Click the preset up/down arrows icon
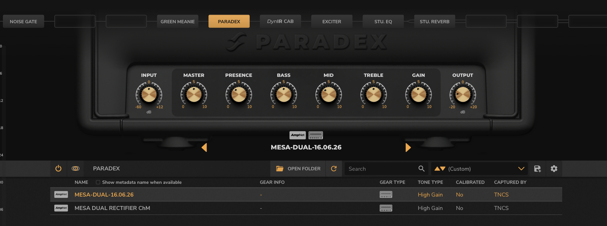Screen dimensions: 607x226 (x=440, y=169)
